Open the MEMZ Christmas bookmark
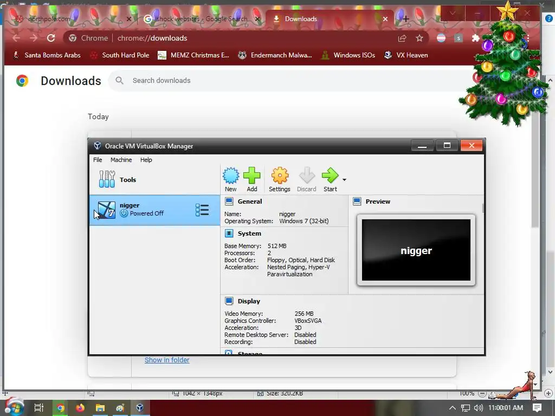 coord(193,55)
